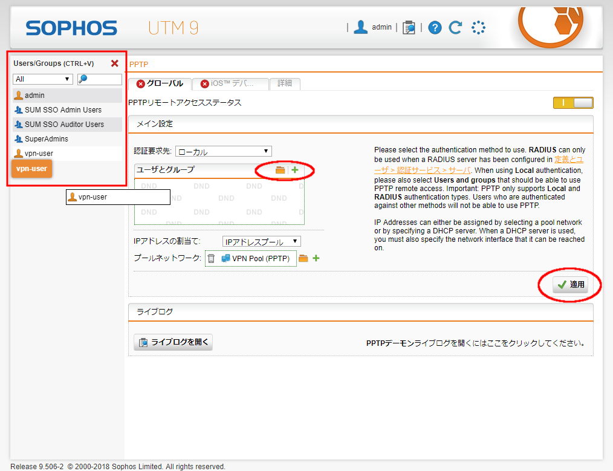Click the ライブログを開く button
The width and height of the screenshot is (613, 471).
tap(173, 343)
